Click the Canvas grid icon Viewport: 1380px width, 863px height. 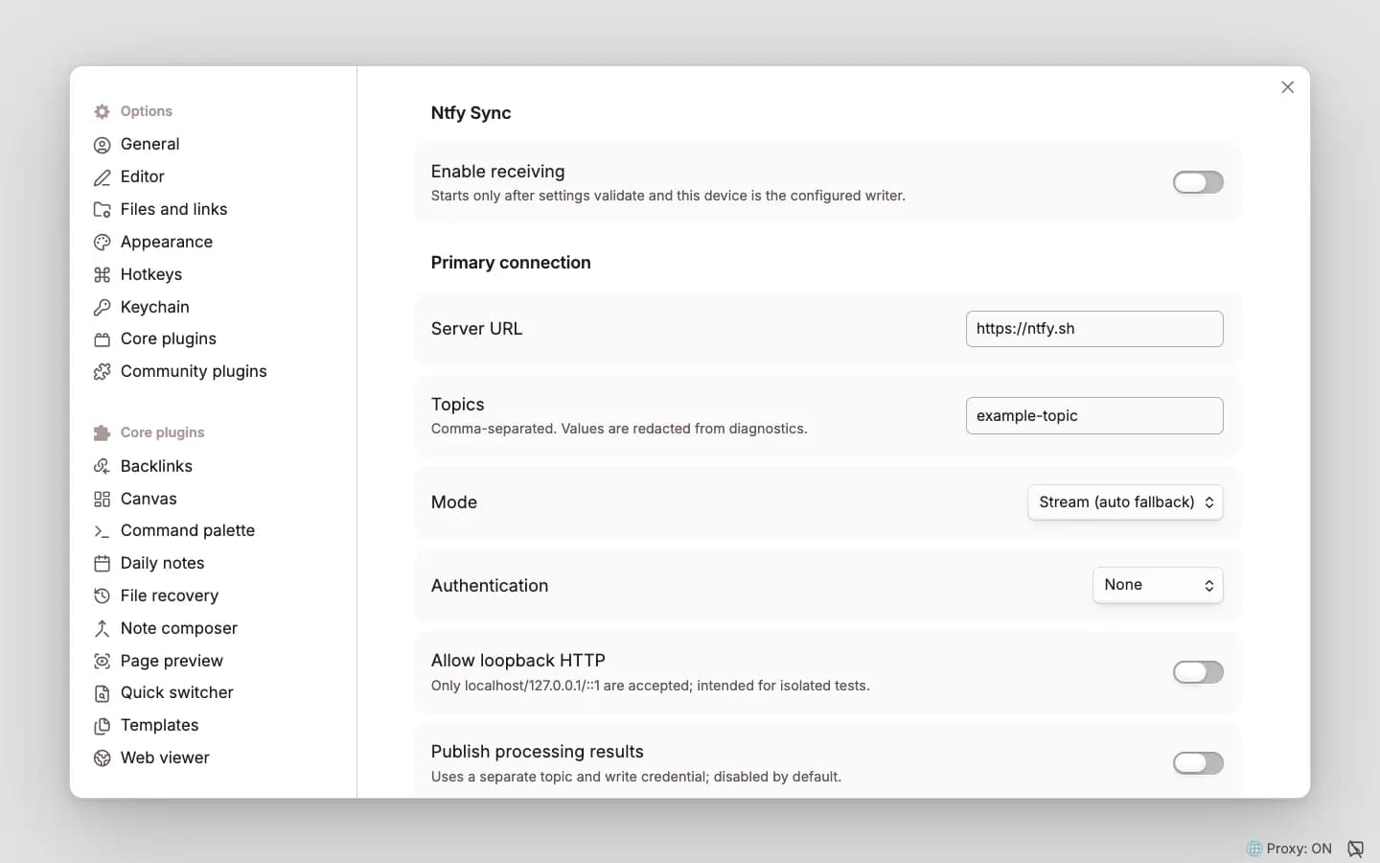pyautogui.click(x=103, y=499)
